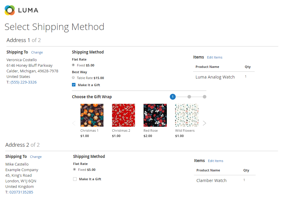The image size is (283, 207).
Task: Select the Christmas 1 gift wrap
Action: point(92,115)
